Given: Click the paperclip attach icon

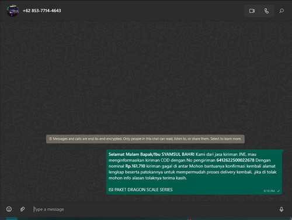Looking at the screenshot, I should [x=22, y=209].
